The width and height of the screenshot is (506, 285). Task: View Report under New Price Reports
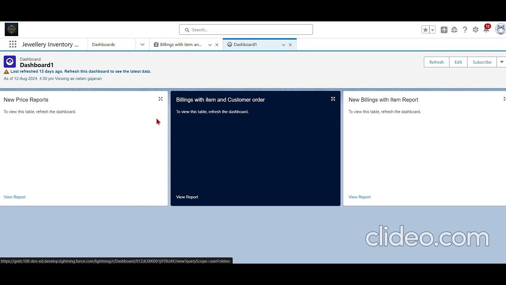tap(15, 197)
